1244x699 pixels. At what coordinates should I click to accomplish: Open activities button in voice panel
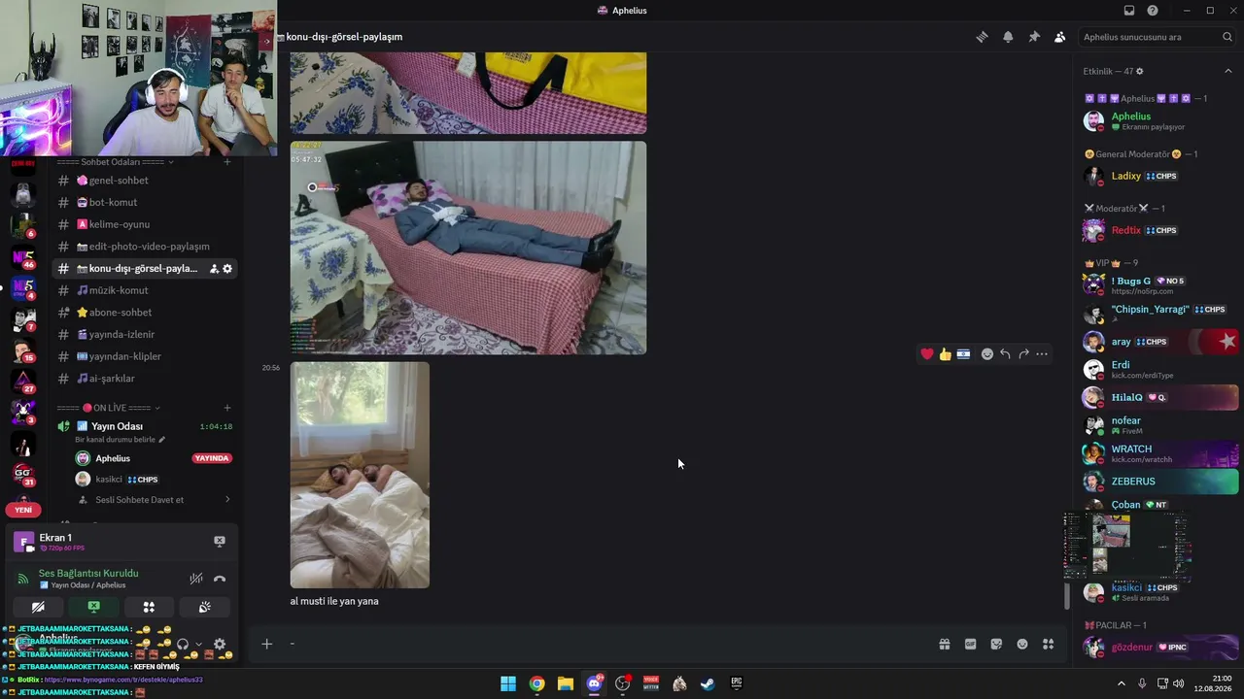tap(149, 607)
